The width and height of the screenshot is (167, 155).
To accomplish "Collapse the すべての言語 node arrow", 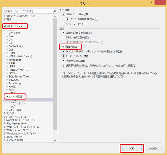I will tap(7, 96).
